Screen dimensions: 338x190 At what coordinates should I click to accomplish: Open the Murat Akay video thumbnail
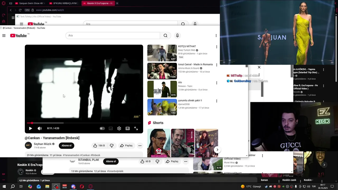[208, 164]
